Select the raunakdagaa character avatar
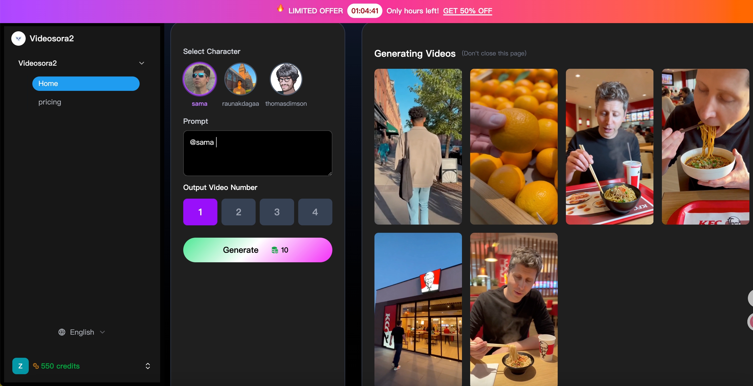Viewport: 753px width, 386px height. tap(240, 79)
